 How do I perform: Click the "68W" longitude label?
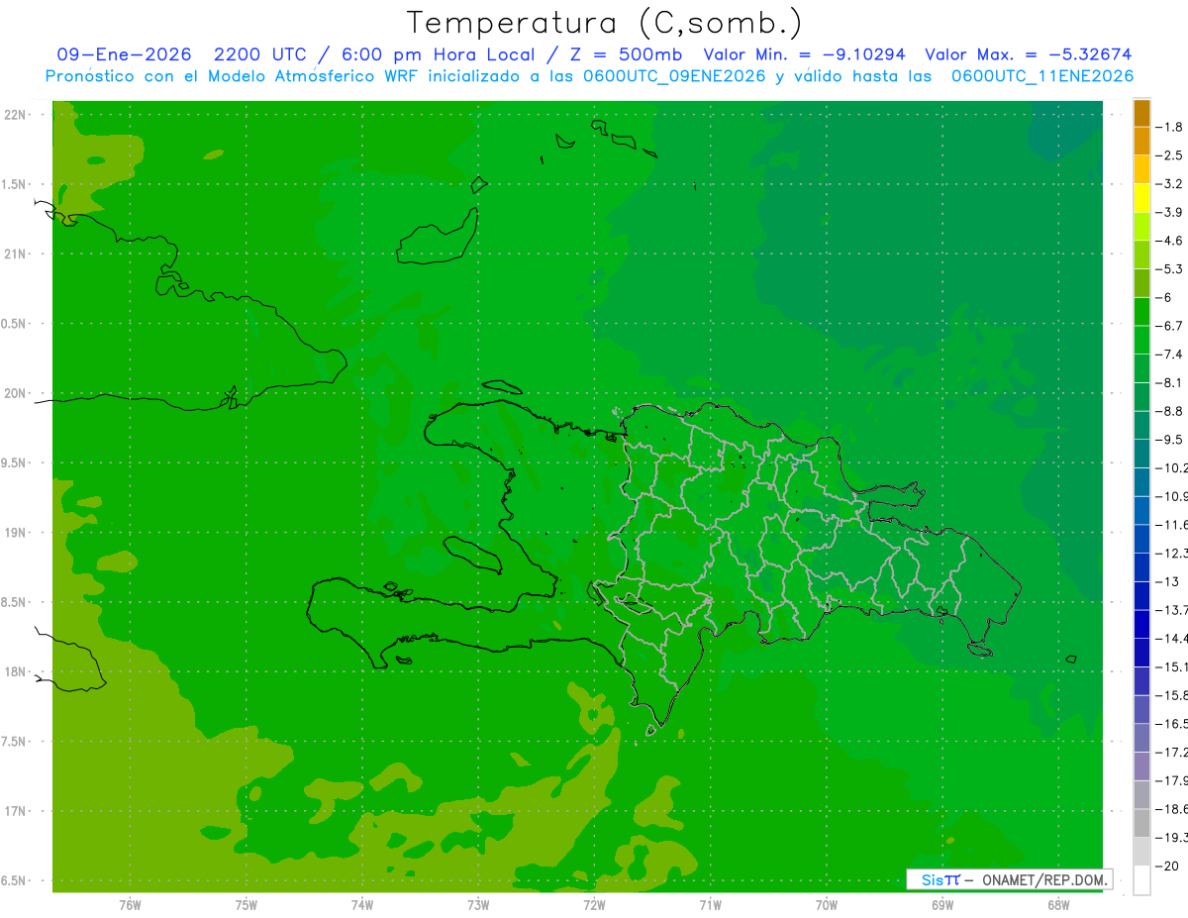pos(1058,904)
